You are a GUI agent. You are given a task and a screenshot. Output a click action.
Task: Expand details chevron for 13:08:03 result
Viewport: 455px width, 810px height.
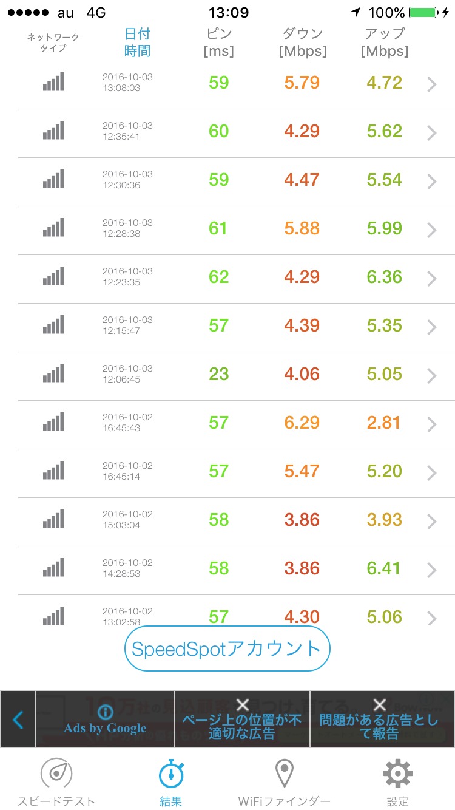pyautogui.click(x=431, y=84)
